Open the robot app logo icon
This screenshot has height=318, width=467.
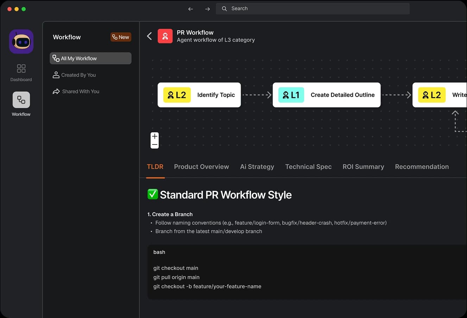click(x=21, y=42)
